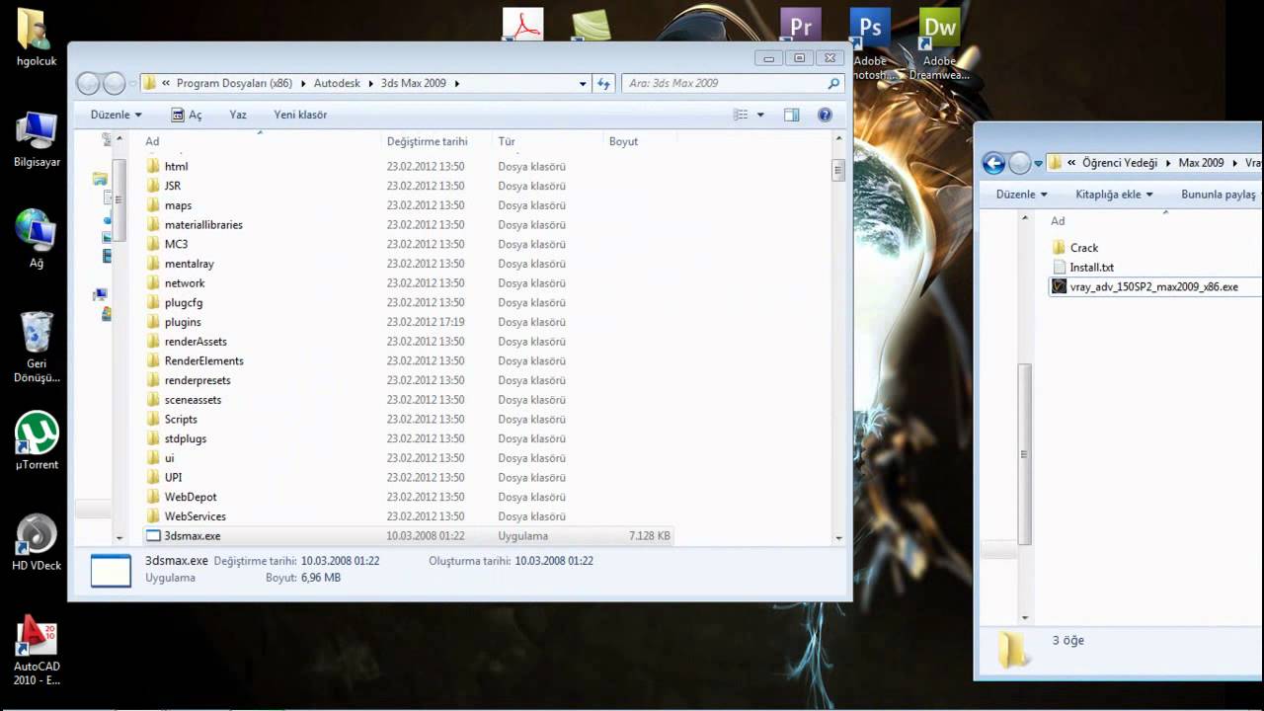Open the Düzenle menu in the Vray window
The width and height of the screenshot is (1264, 711).
[x=1022, y=195]
